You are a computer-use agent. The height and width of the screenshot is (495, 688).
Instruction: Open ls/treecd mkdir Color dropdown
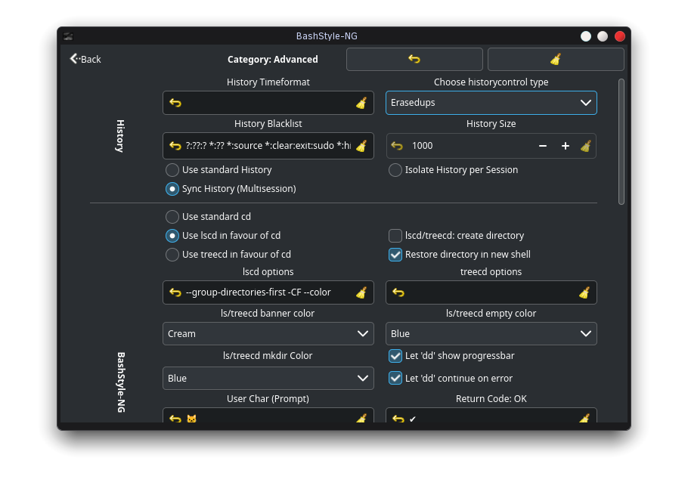[x=268, y=378]
